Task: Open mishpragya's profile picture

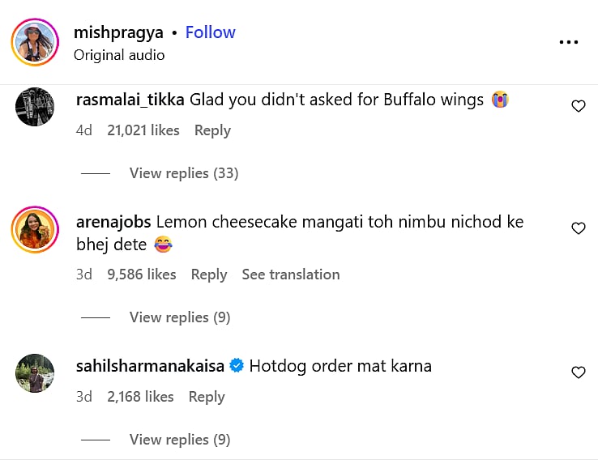Action: click(35, 42)
